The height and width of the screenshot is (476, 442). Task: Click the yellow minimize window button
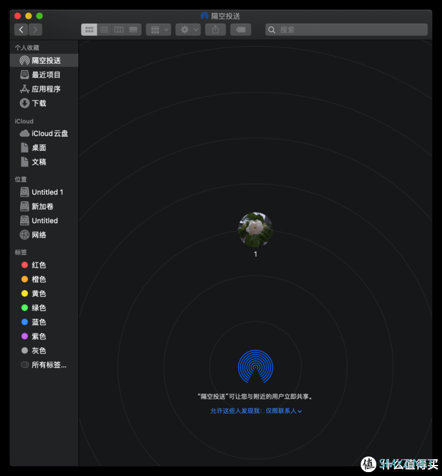tap(29, 16)
